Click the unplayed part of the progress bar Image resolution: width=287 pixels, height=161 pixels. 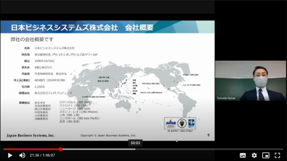[209, 149]
